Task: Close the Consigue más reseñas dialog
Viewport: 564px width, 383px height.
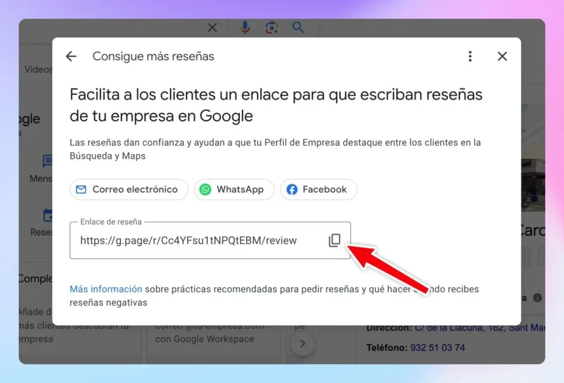Action: point(502,57)
